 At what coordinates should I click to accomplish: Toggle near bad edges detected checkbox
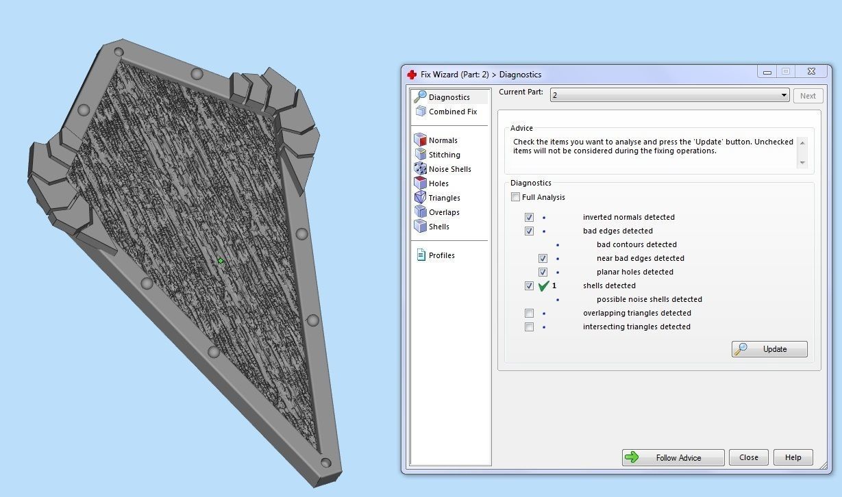[x=543, y=258]
